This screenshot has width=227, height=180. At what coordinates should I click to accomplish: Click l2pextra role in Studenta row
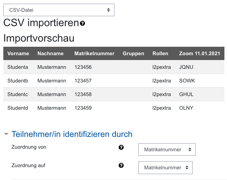tap(162, 67)
